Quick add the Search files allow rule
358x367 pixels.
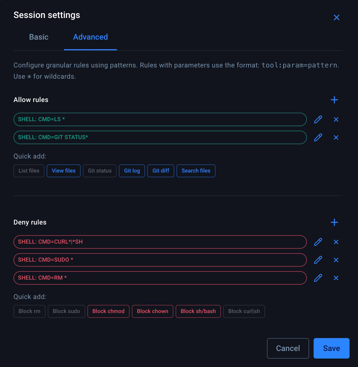[x=196, y=171]
